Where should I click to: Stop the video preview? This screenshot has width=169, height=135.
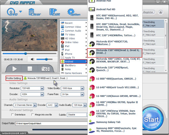click(x=30, y=69)
